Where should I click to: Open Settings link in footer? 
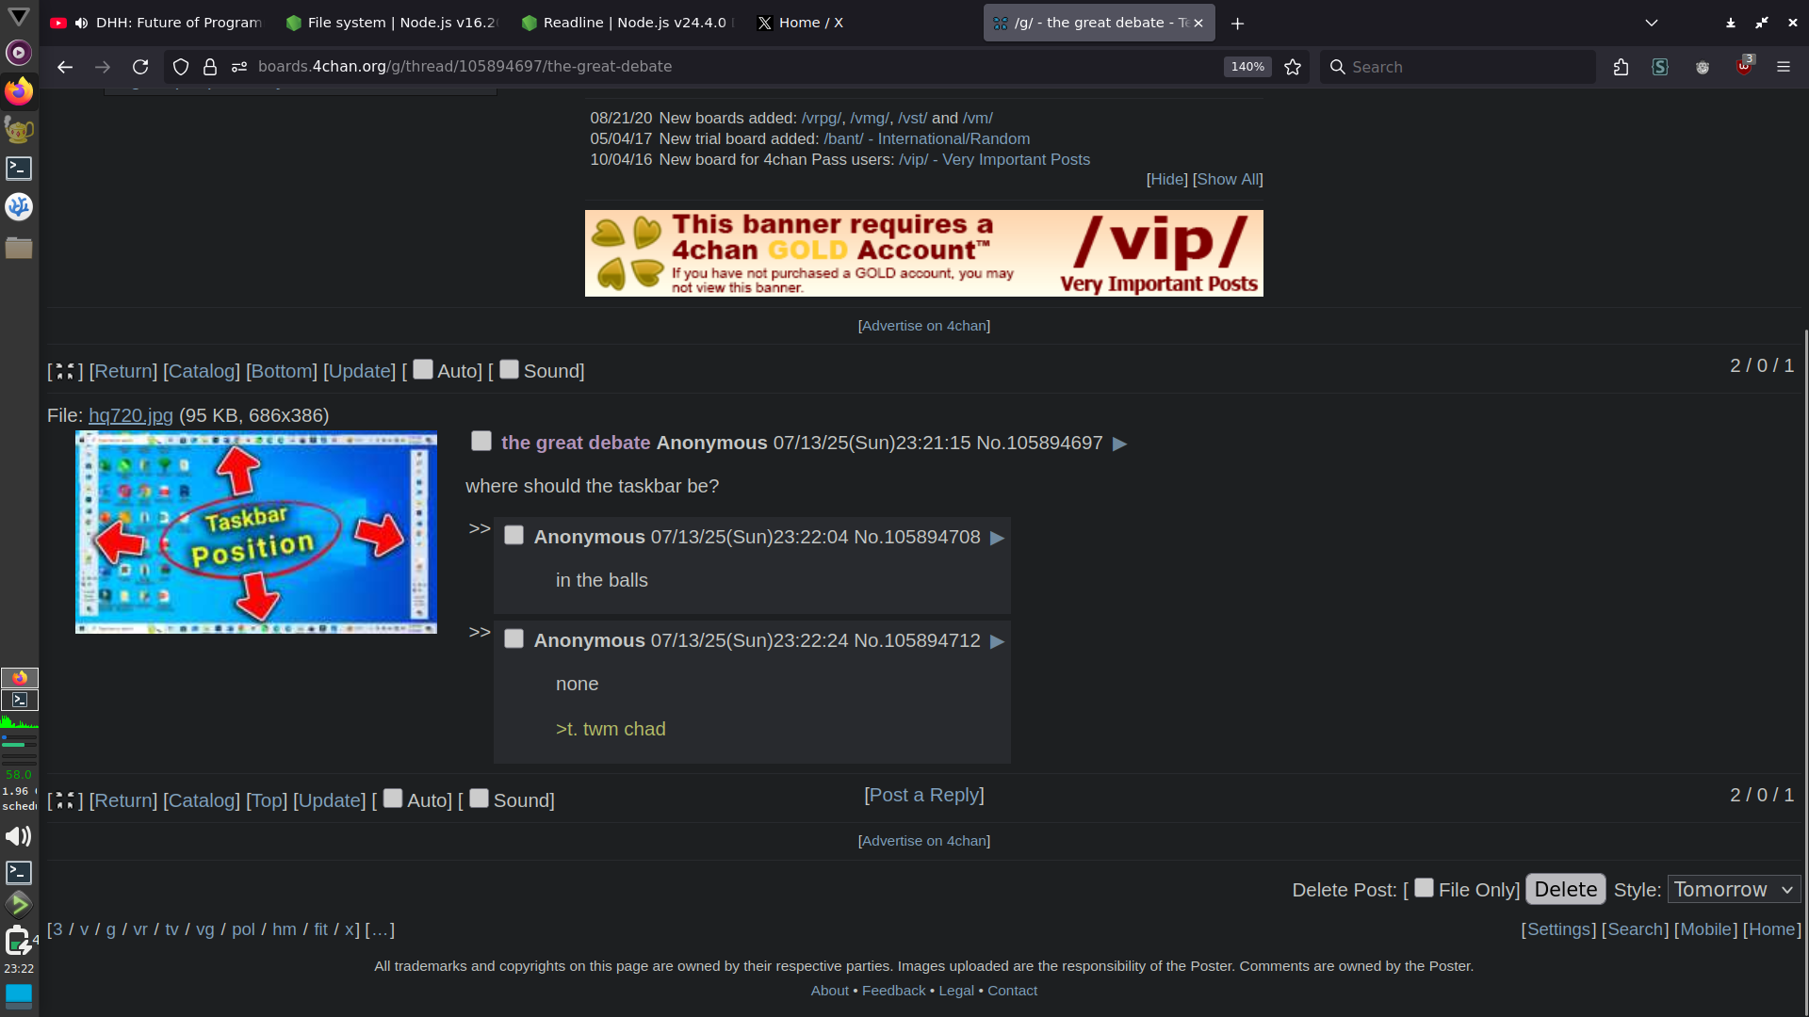(x=1558, y=929)
